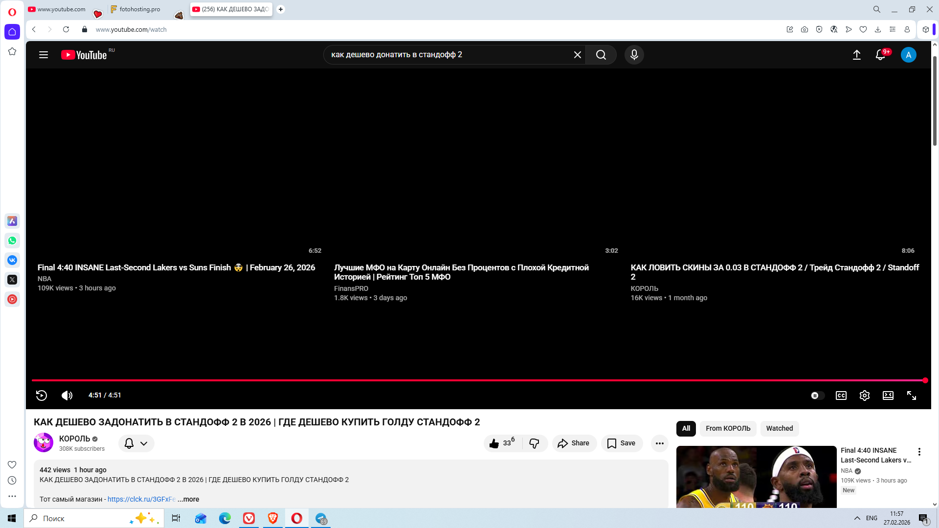
Task: Dislike the video
Action: pos(534,443)
